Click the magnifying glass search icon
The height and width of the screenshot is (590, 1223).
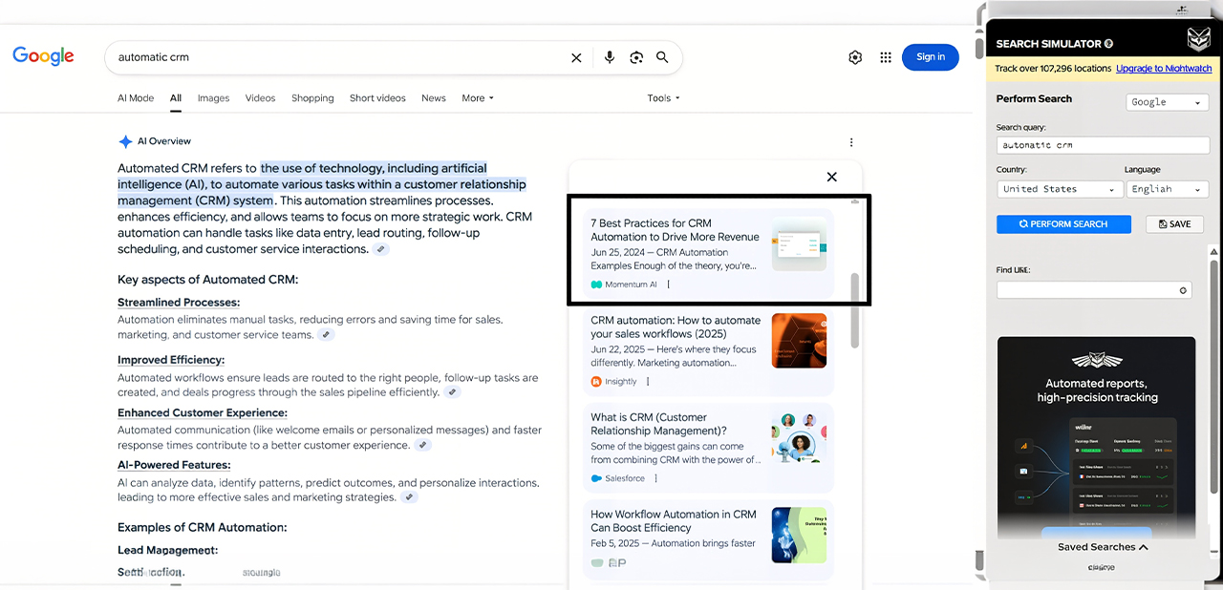(x=662, y=58)
